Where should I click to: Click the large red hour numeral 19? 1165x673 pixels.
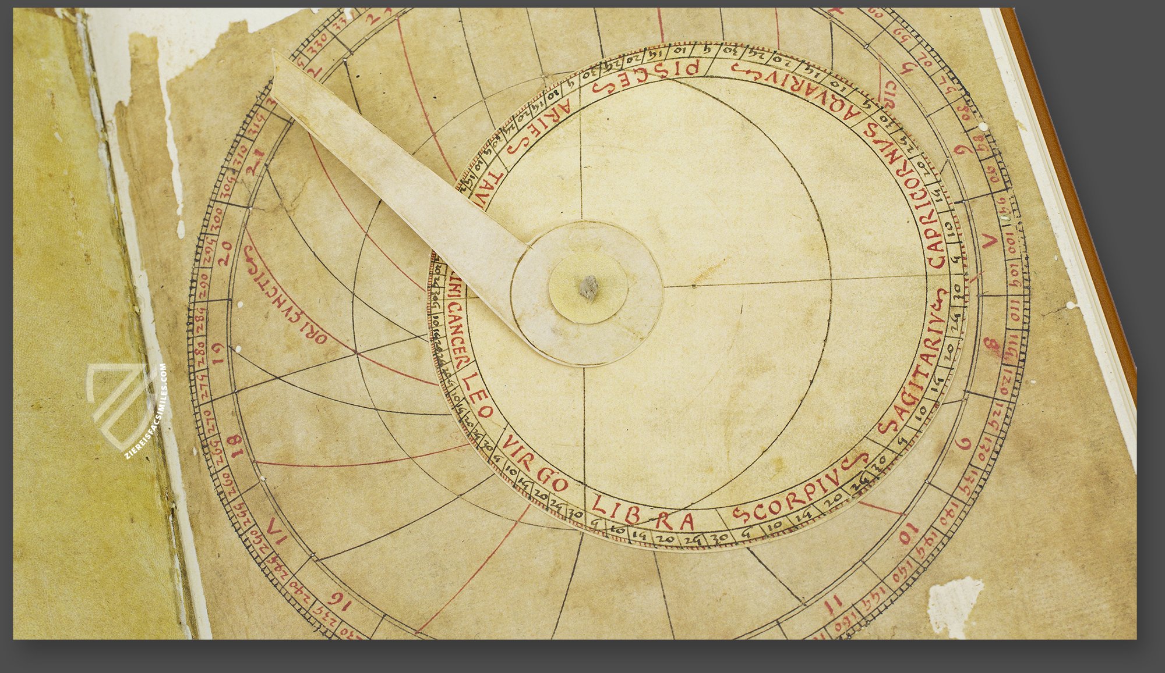tap(218, 353)
